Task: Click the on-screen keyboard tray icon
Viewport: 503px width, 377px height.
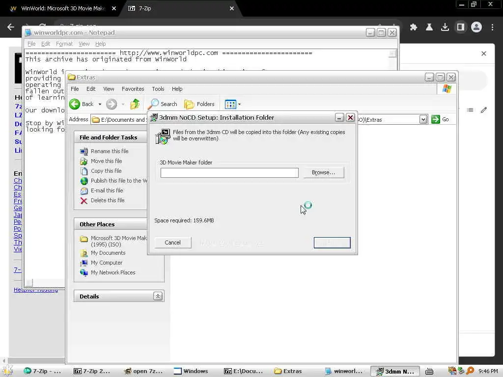Action: tap(429, 371)
